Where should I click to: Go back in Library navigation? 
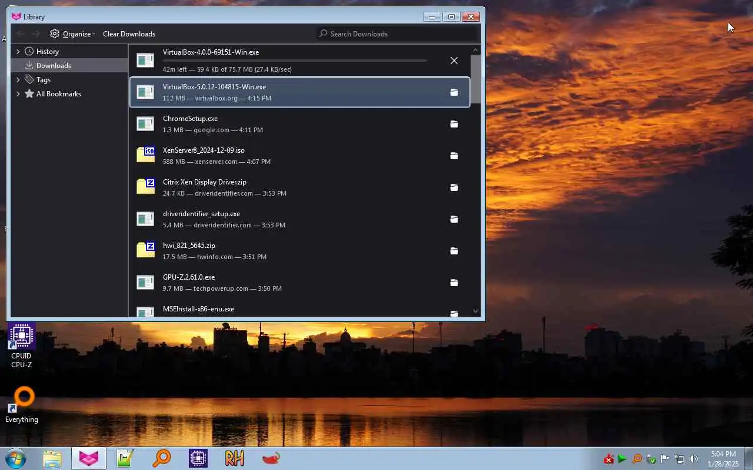(x=21, y=33)
